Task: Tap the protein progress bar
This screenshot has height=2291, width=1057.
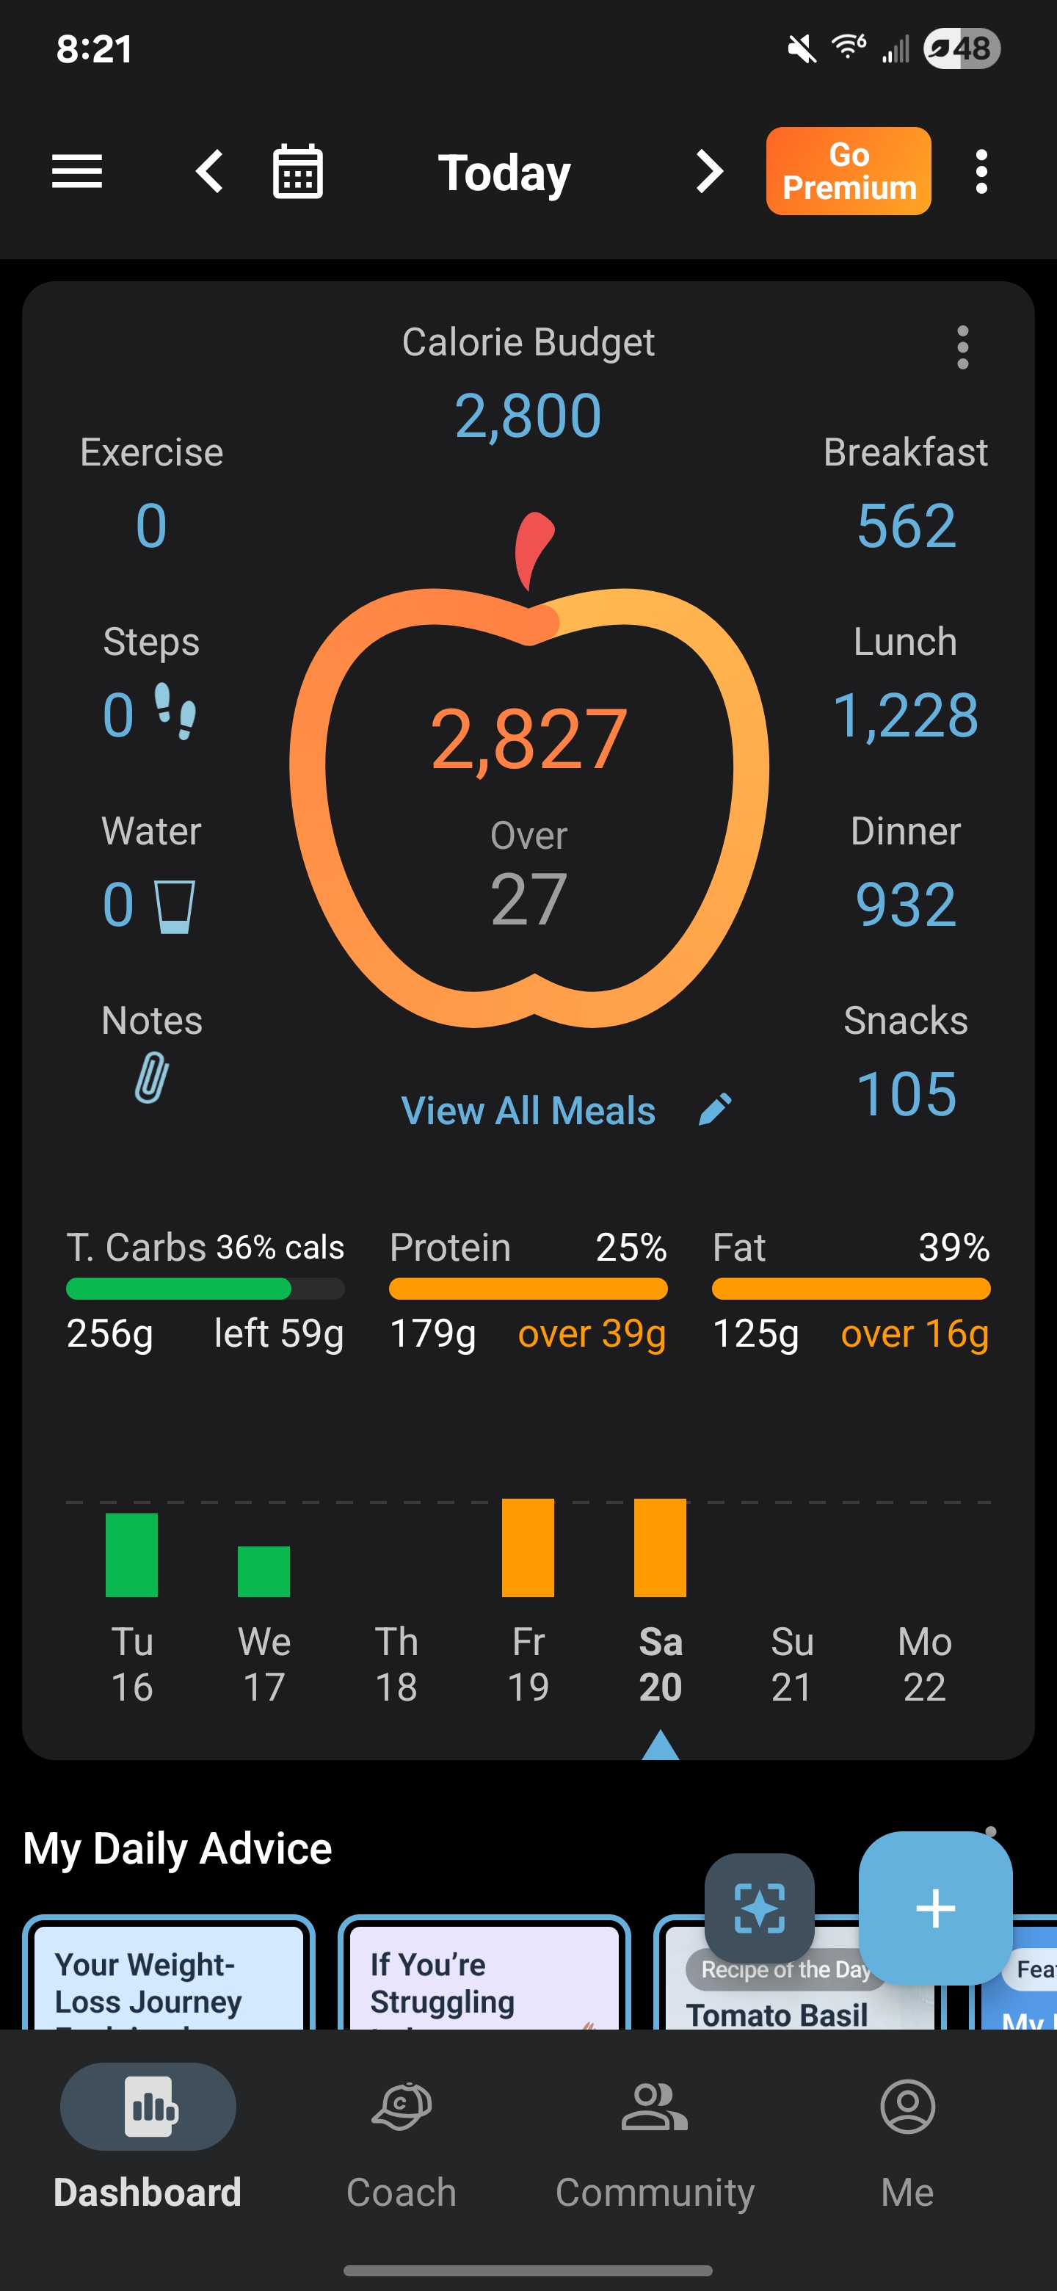Action: click(x=528, y=1289)
